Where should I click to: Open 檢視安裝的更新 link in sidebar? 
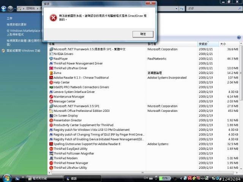point(17,24)
